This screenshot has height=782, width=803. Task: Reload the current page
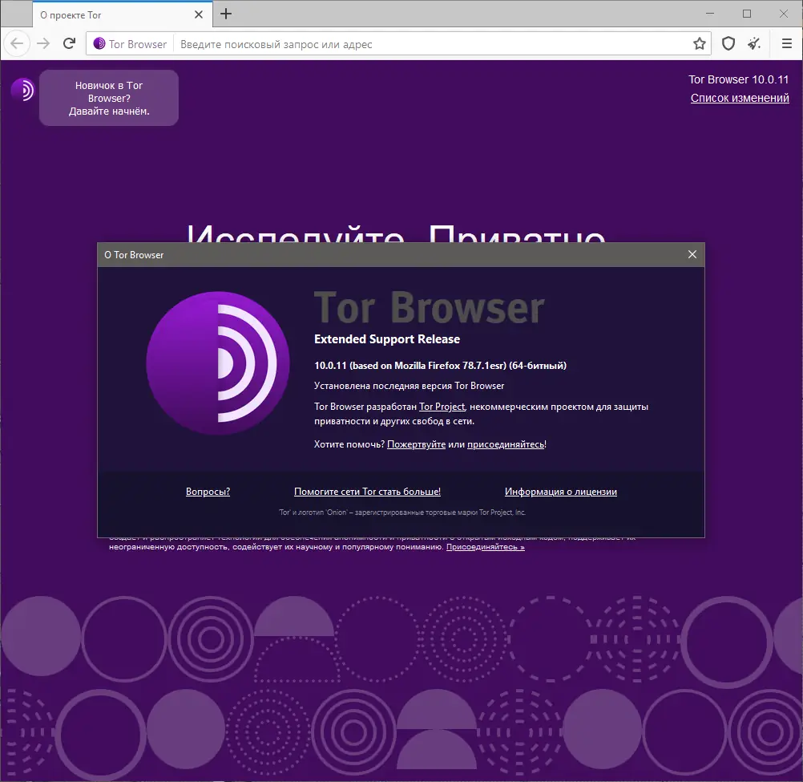pyautogui.click(x=69, y=43)
